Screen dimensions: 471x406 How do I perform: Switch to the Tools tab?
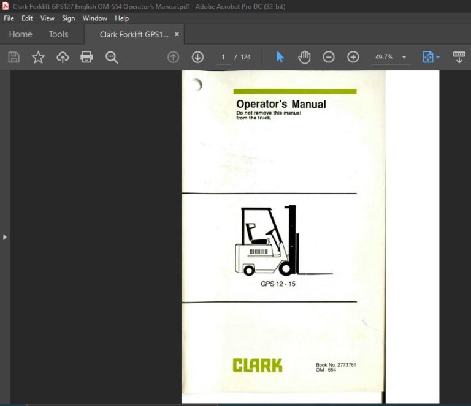(59, 34)
